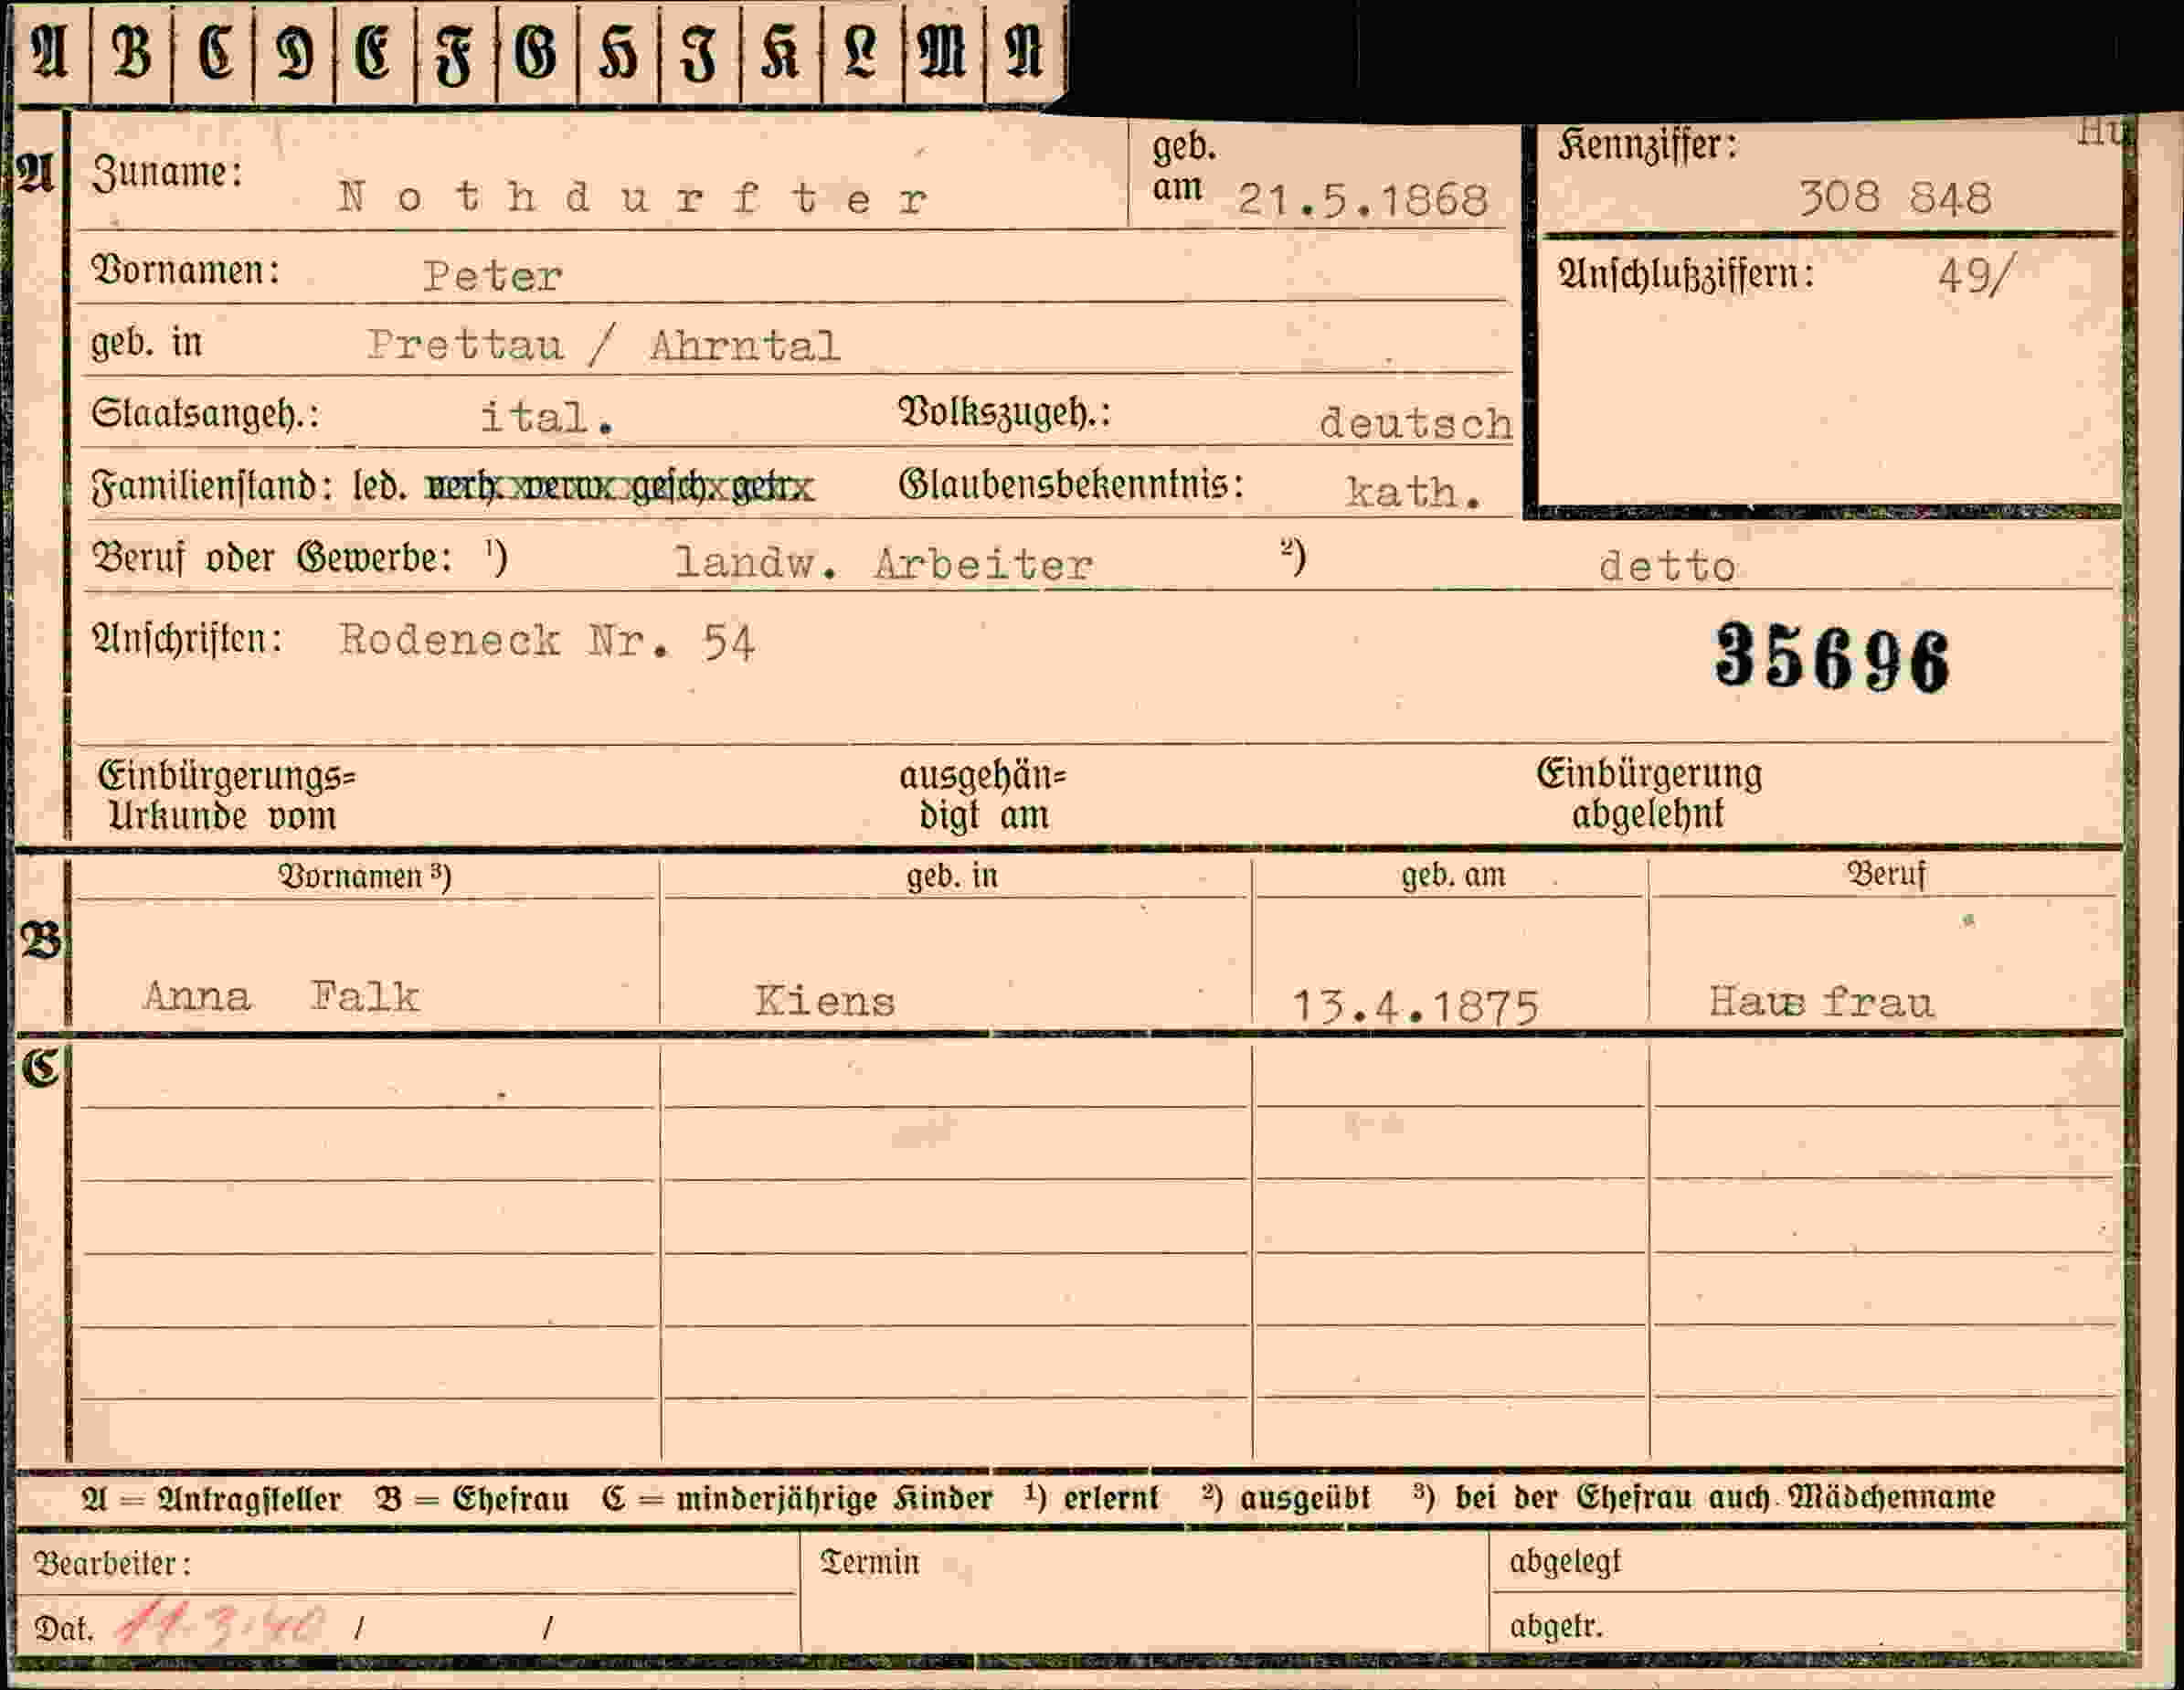Click Einbürgerung abgelehnt label
This screenshot has width=2184, height=1690.
coord(1649,794)
